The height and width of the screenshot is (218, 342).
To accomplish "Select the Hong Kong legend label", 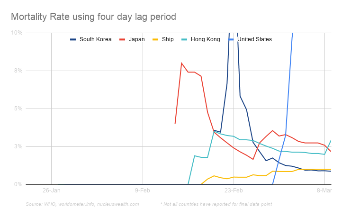I will 205,39.
